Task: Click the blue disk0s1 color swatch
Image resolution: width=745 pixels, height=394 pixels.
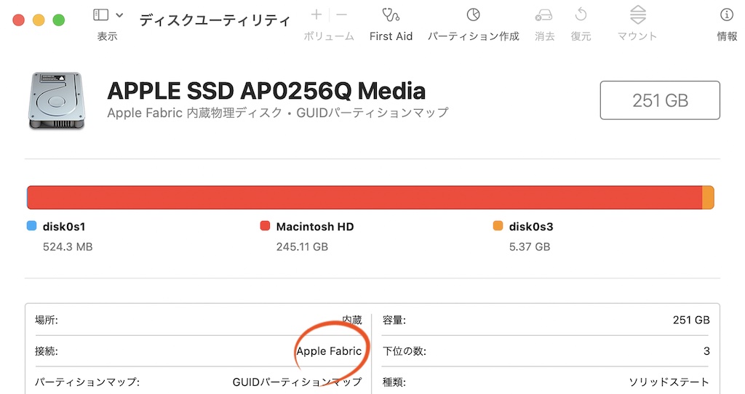Action: [x=32, y=226]
